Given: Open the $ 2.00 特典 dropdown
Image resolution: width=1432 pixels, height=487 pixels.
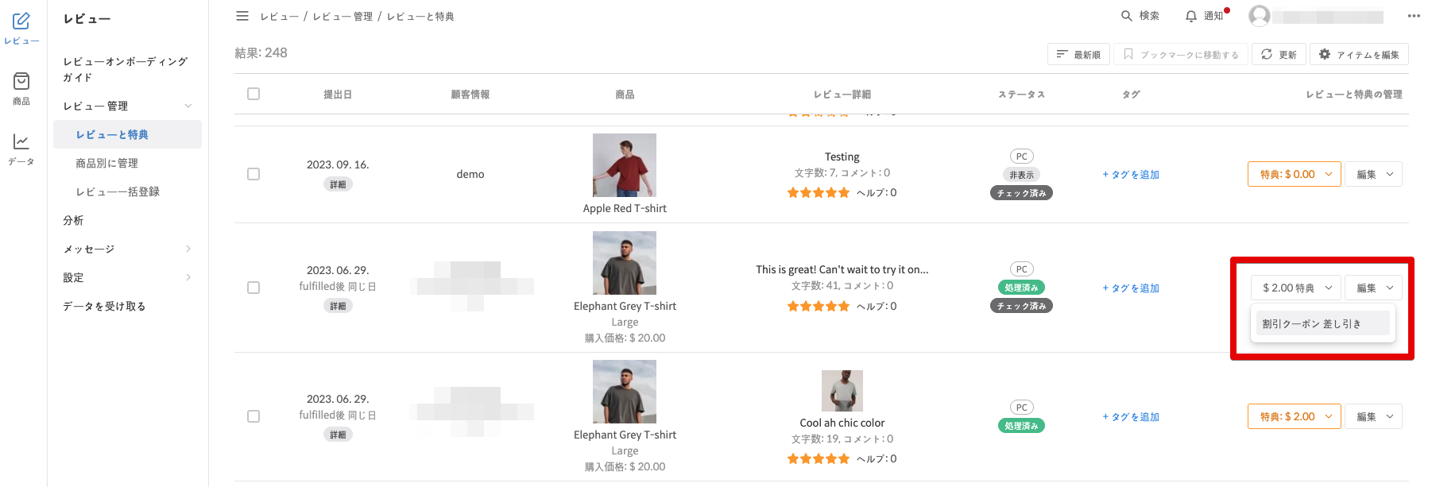Looking at the screenshot, I should 1296,288.
